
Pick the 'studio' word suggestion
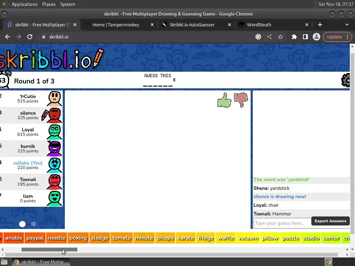coord(311,238)
